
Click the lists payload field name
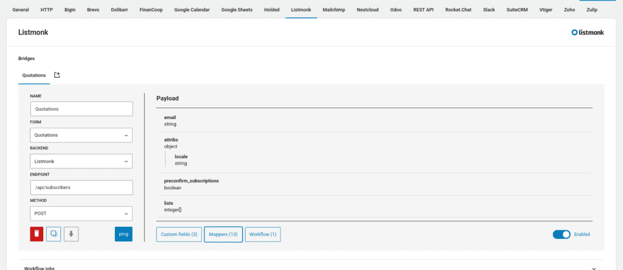169,203
